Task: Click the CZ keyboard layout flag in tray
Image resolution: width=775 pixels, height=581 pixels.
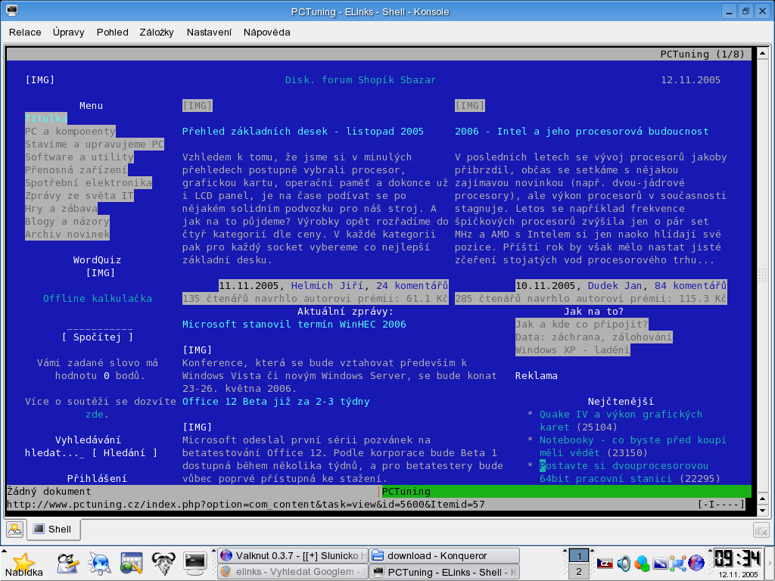Action: pyautogui.click(x=605, y=563)
